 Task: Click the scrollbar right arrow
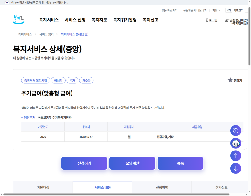(x=247, y=194)
